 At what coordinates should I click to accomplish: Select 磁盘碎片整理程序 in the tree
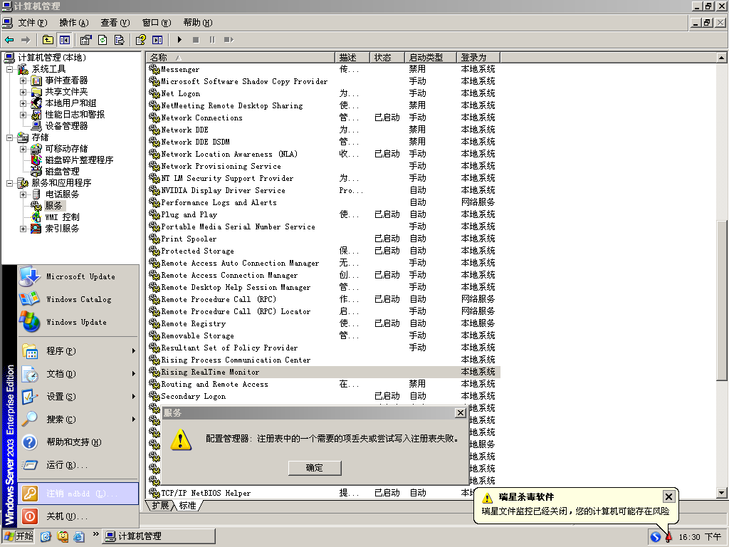79,160
